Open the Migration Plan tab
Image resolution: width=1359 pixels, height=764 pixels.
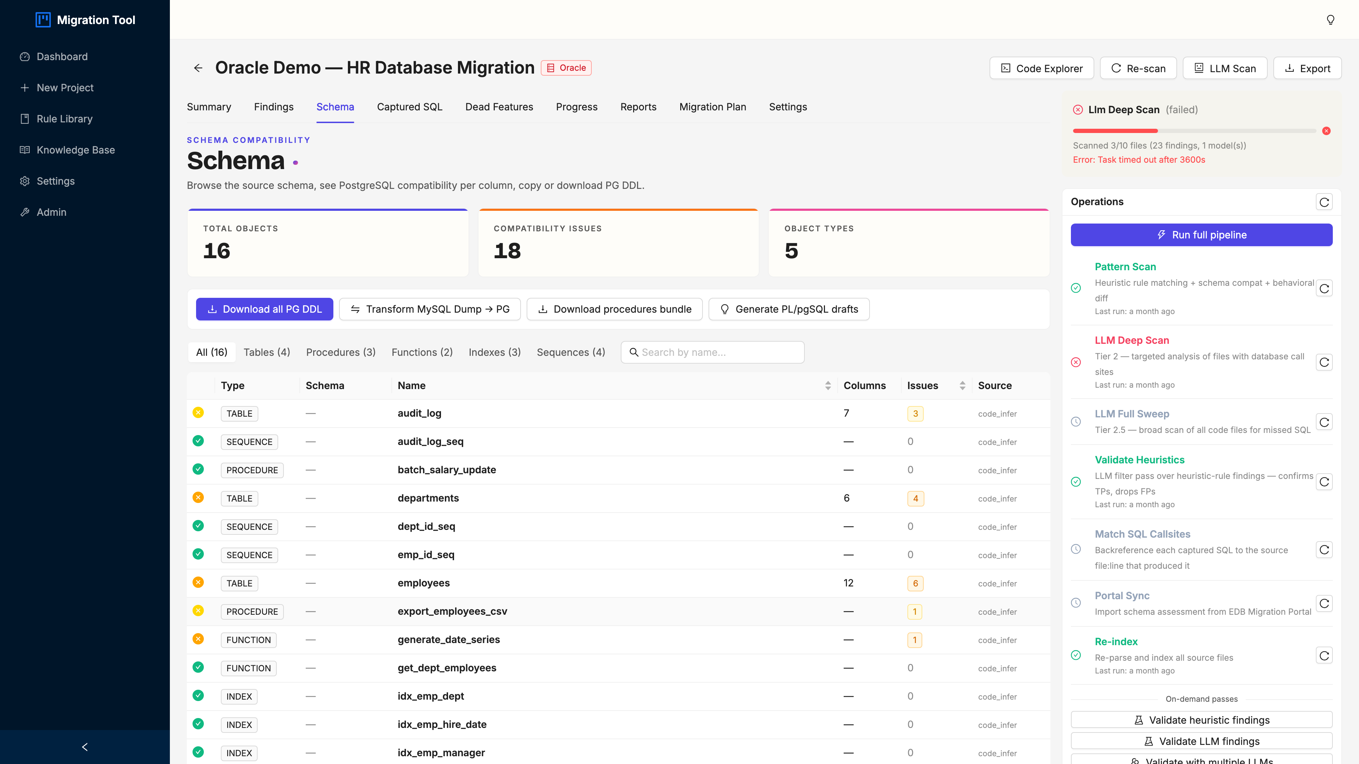pyautogui.click(x=713, y=107)
